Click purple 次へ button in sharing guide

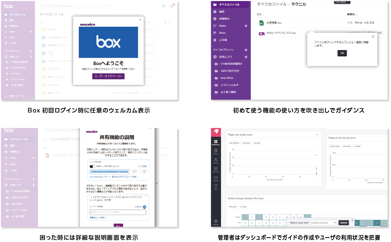[118, 226]
